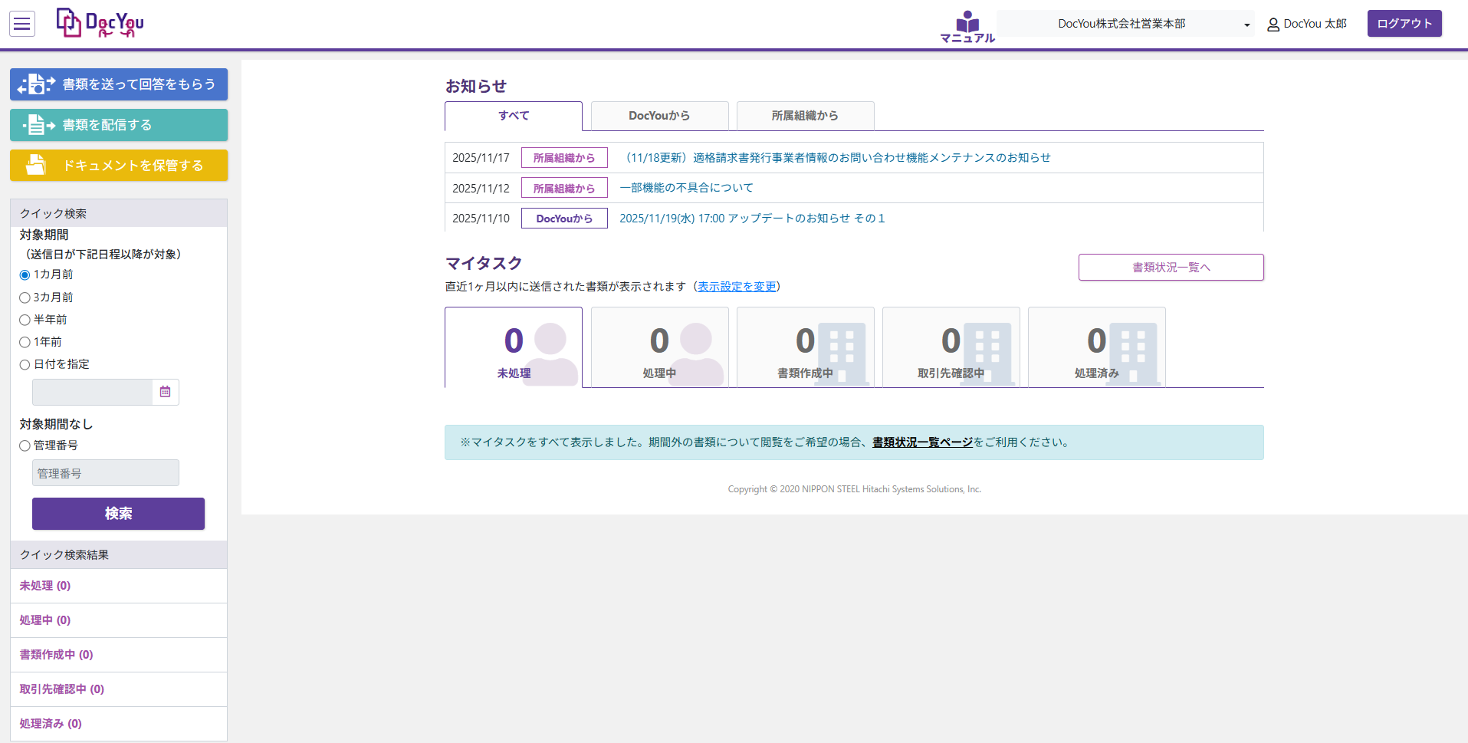Open the hamburger menu icon
Screen dimensions: 1468x743
(22, 25)
